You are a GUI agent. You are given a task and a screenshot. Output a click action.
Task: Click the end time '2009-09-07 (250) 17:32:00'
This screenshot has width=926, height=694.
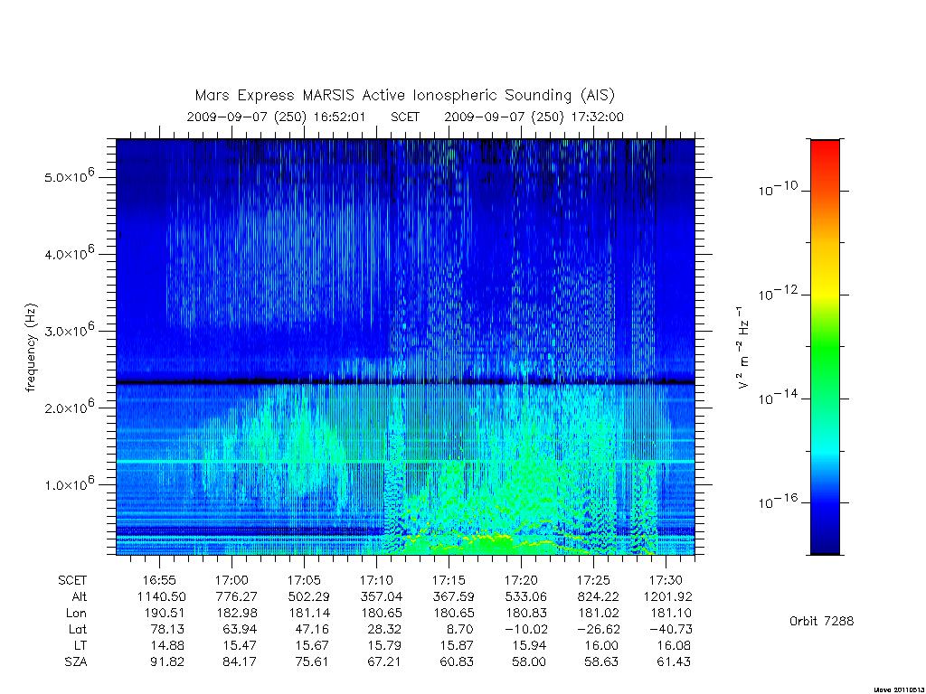click(534, 117)
